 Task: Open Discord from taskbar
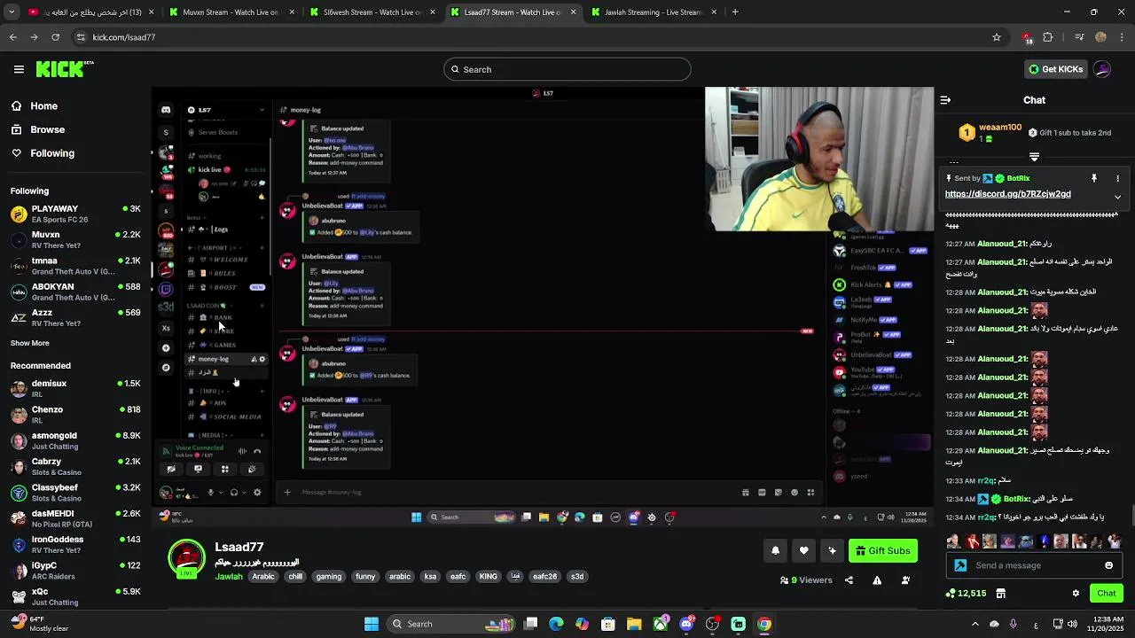tap(686, 624)
